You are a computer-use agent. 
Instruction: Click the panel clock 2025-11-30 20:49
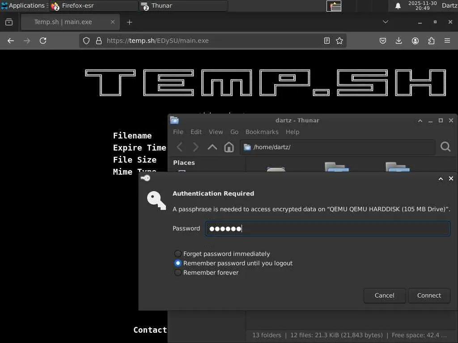click(x=422, y=5)
